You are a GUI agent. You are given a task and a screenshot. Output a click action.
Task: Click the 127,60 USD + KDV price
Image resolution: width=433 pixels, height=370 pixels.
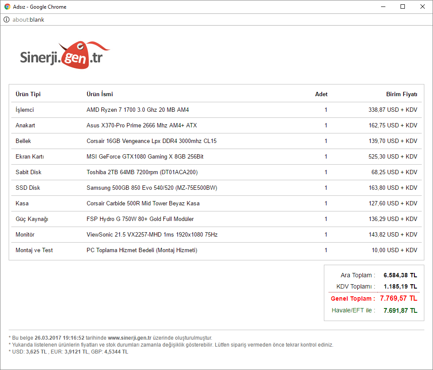tap(393, 203)
